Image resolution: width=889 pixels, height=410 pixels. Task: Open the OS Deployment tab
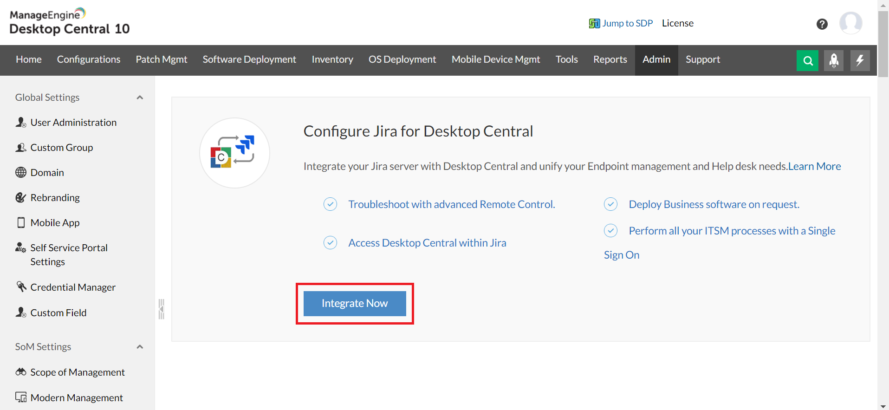[402, 60]
